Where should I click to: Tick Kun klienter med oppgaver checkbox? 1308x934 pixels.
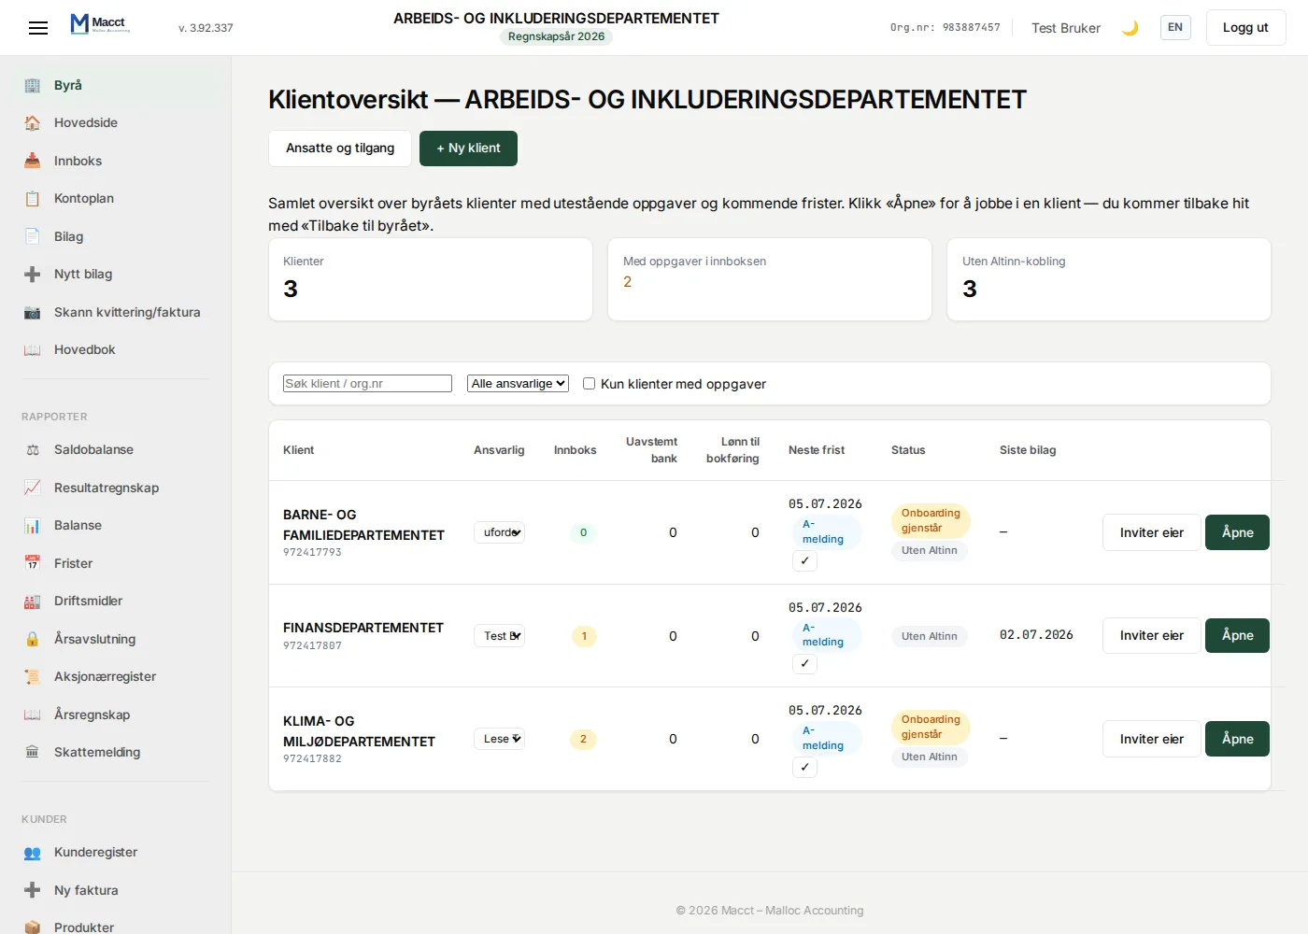tap(589, 384)
